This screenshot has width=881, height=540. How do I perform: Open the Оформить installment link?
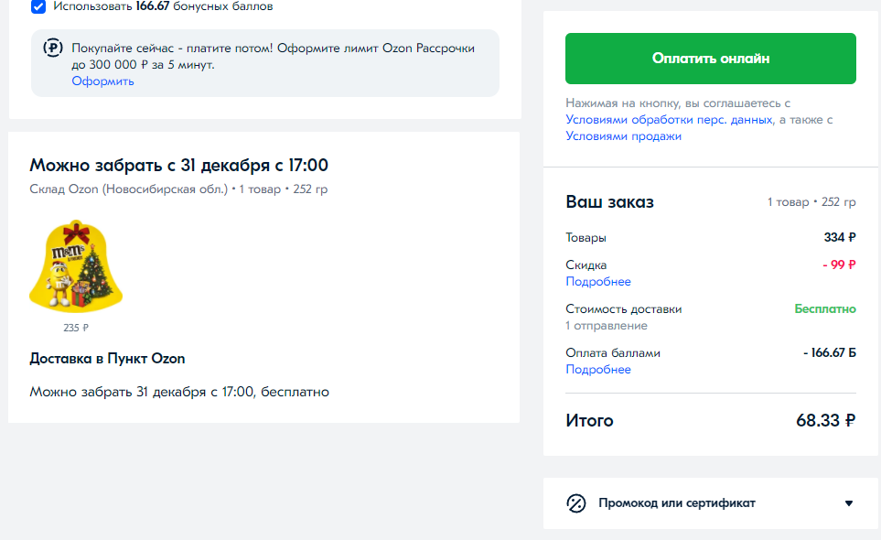(x=102, y=81)
